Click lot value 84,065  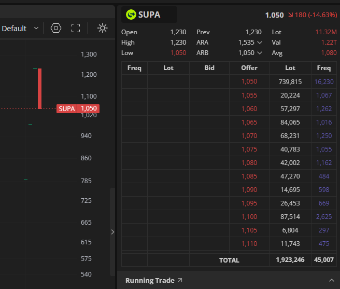tap(290, 122)
